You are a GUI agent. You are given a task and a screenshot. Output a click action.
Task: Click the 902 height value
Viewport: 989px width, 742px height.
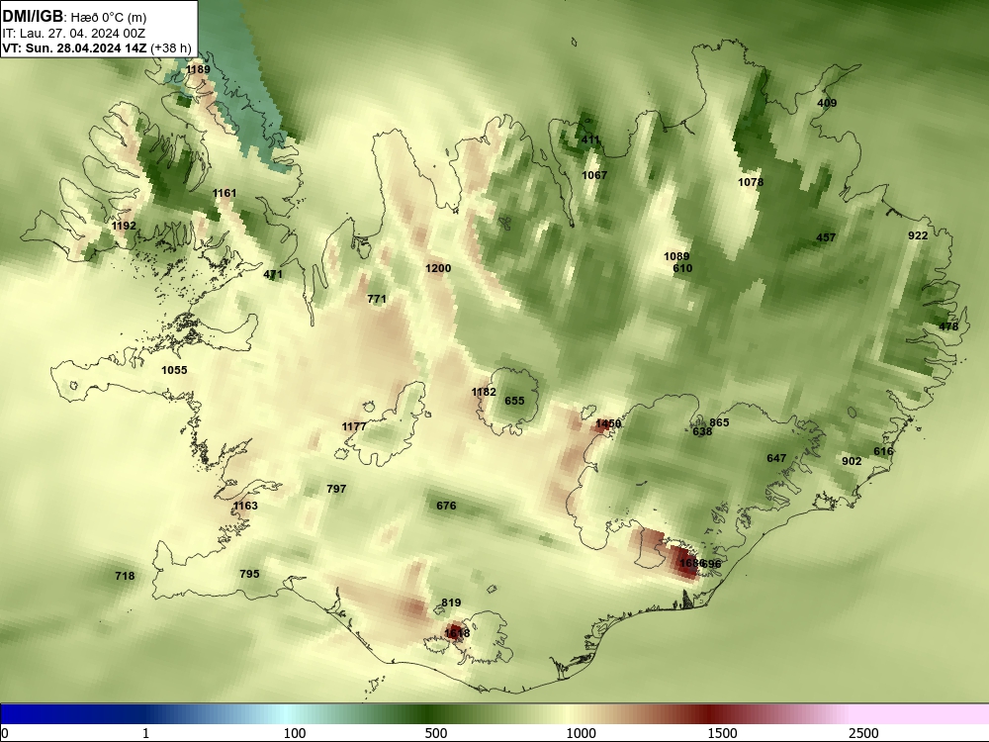[x=852, y=462]
